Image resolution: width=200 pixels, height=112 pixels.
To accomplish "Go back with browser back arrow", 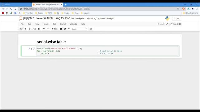I will [3, 9].
